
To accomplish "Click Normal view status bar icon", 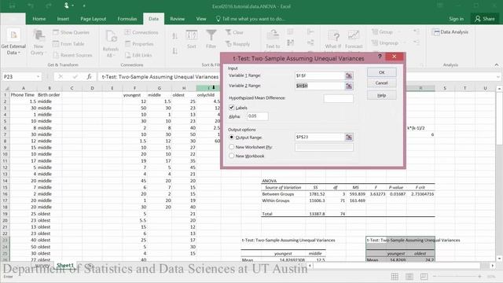I will [395, 276].
